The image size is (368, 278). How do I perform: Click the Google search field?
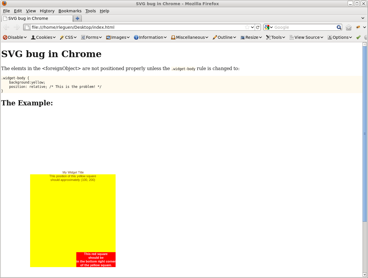[305, 27]
